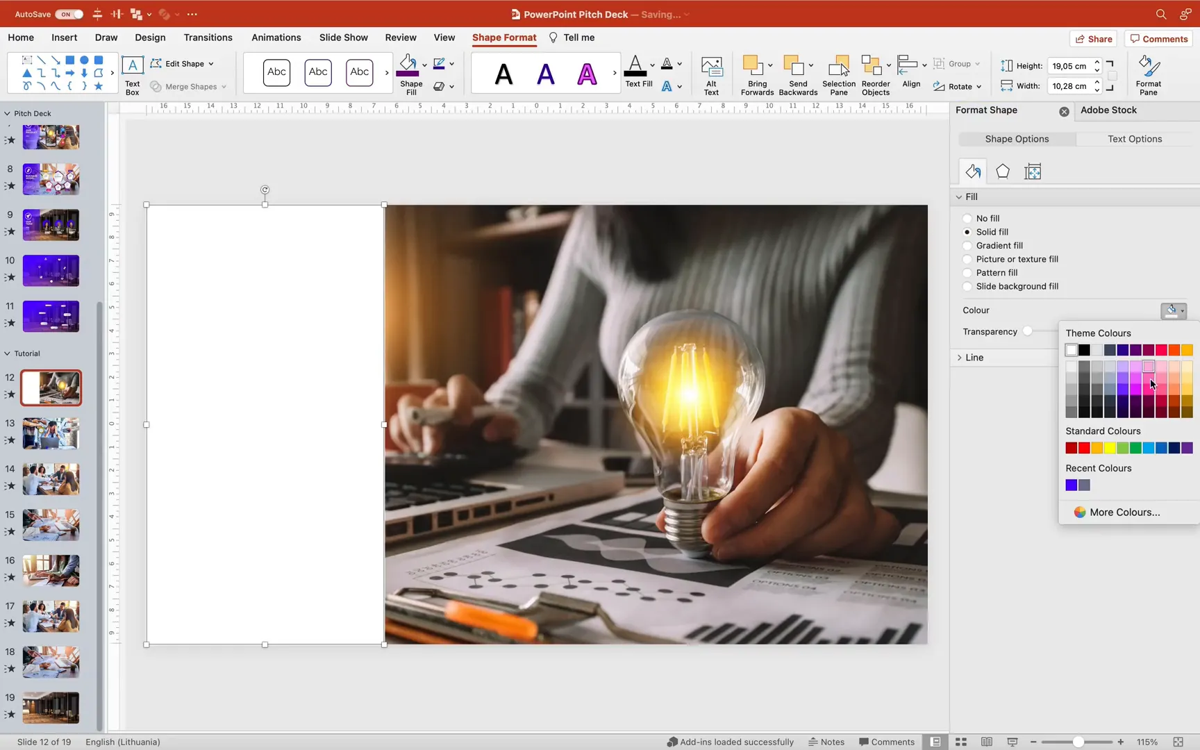Select the star shape in the shapes gallery
The image size is (1200, 750).
click(x=98, y=86)
